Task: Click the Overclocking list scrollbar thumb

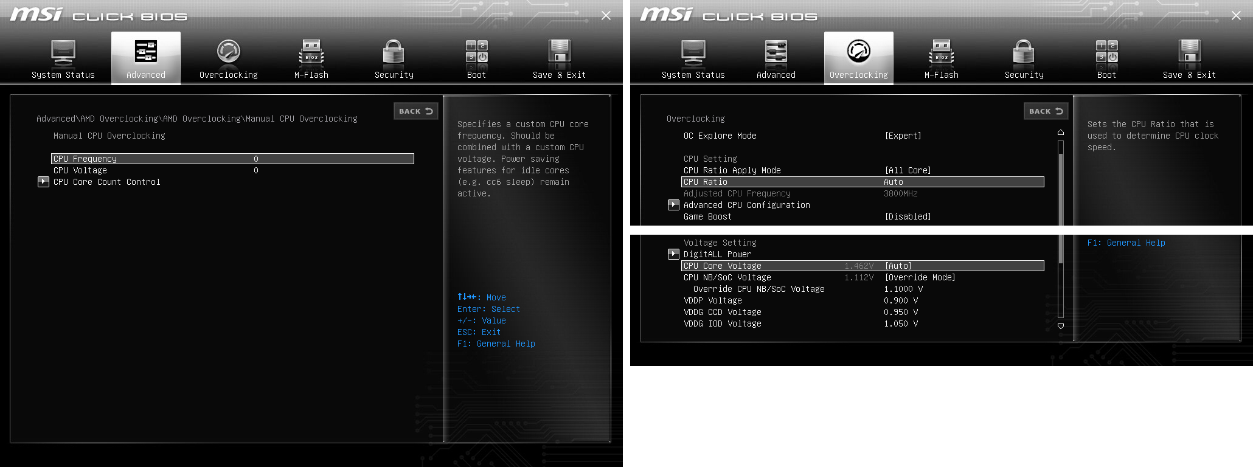Action: 1061,209
